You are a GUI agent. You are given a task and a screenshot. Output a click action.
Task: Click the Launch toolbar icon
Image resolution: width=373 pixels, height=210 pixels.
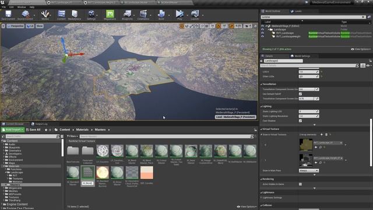(x=195, y=15)
